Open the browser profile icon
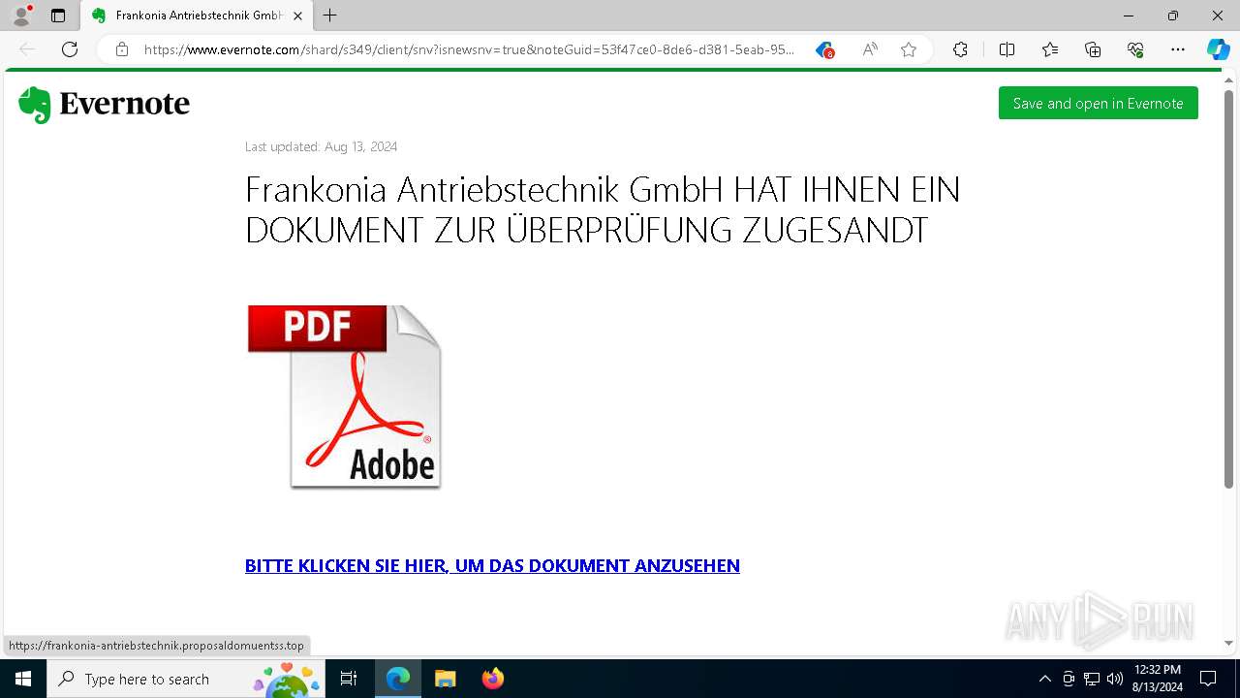 tap(21, 16)
